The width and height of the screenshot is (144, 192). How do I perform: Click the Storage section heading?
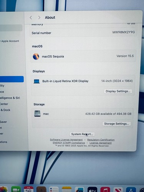pyautogui.click(x=39, y=104)
